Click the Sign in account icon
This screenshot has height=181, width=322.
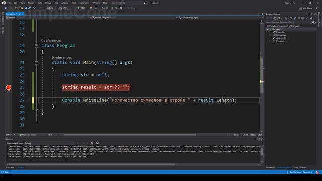click(x=294, y=3)
